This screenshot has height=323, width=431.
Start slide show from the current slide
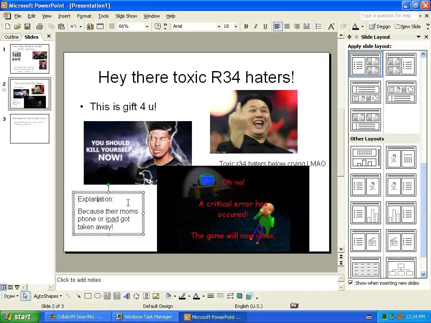point(17,287)
